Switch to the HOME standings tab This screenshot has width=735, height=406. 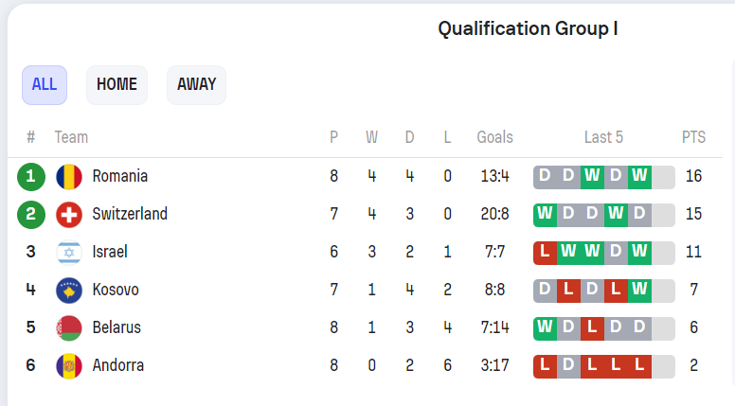point(117,84)
